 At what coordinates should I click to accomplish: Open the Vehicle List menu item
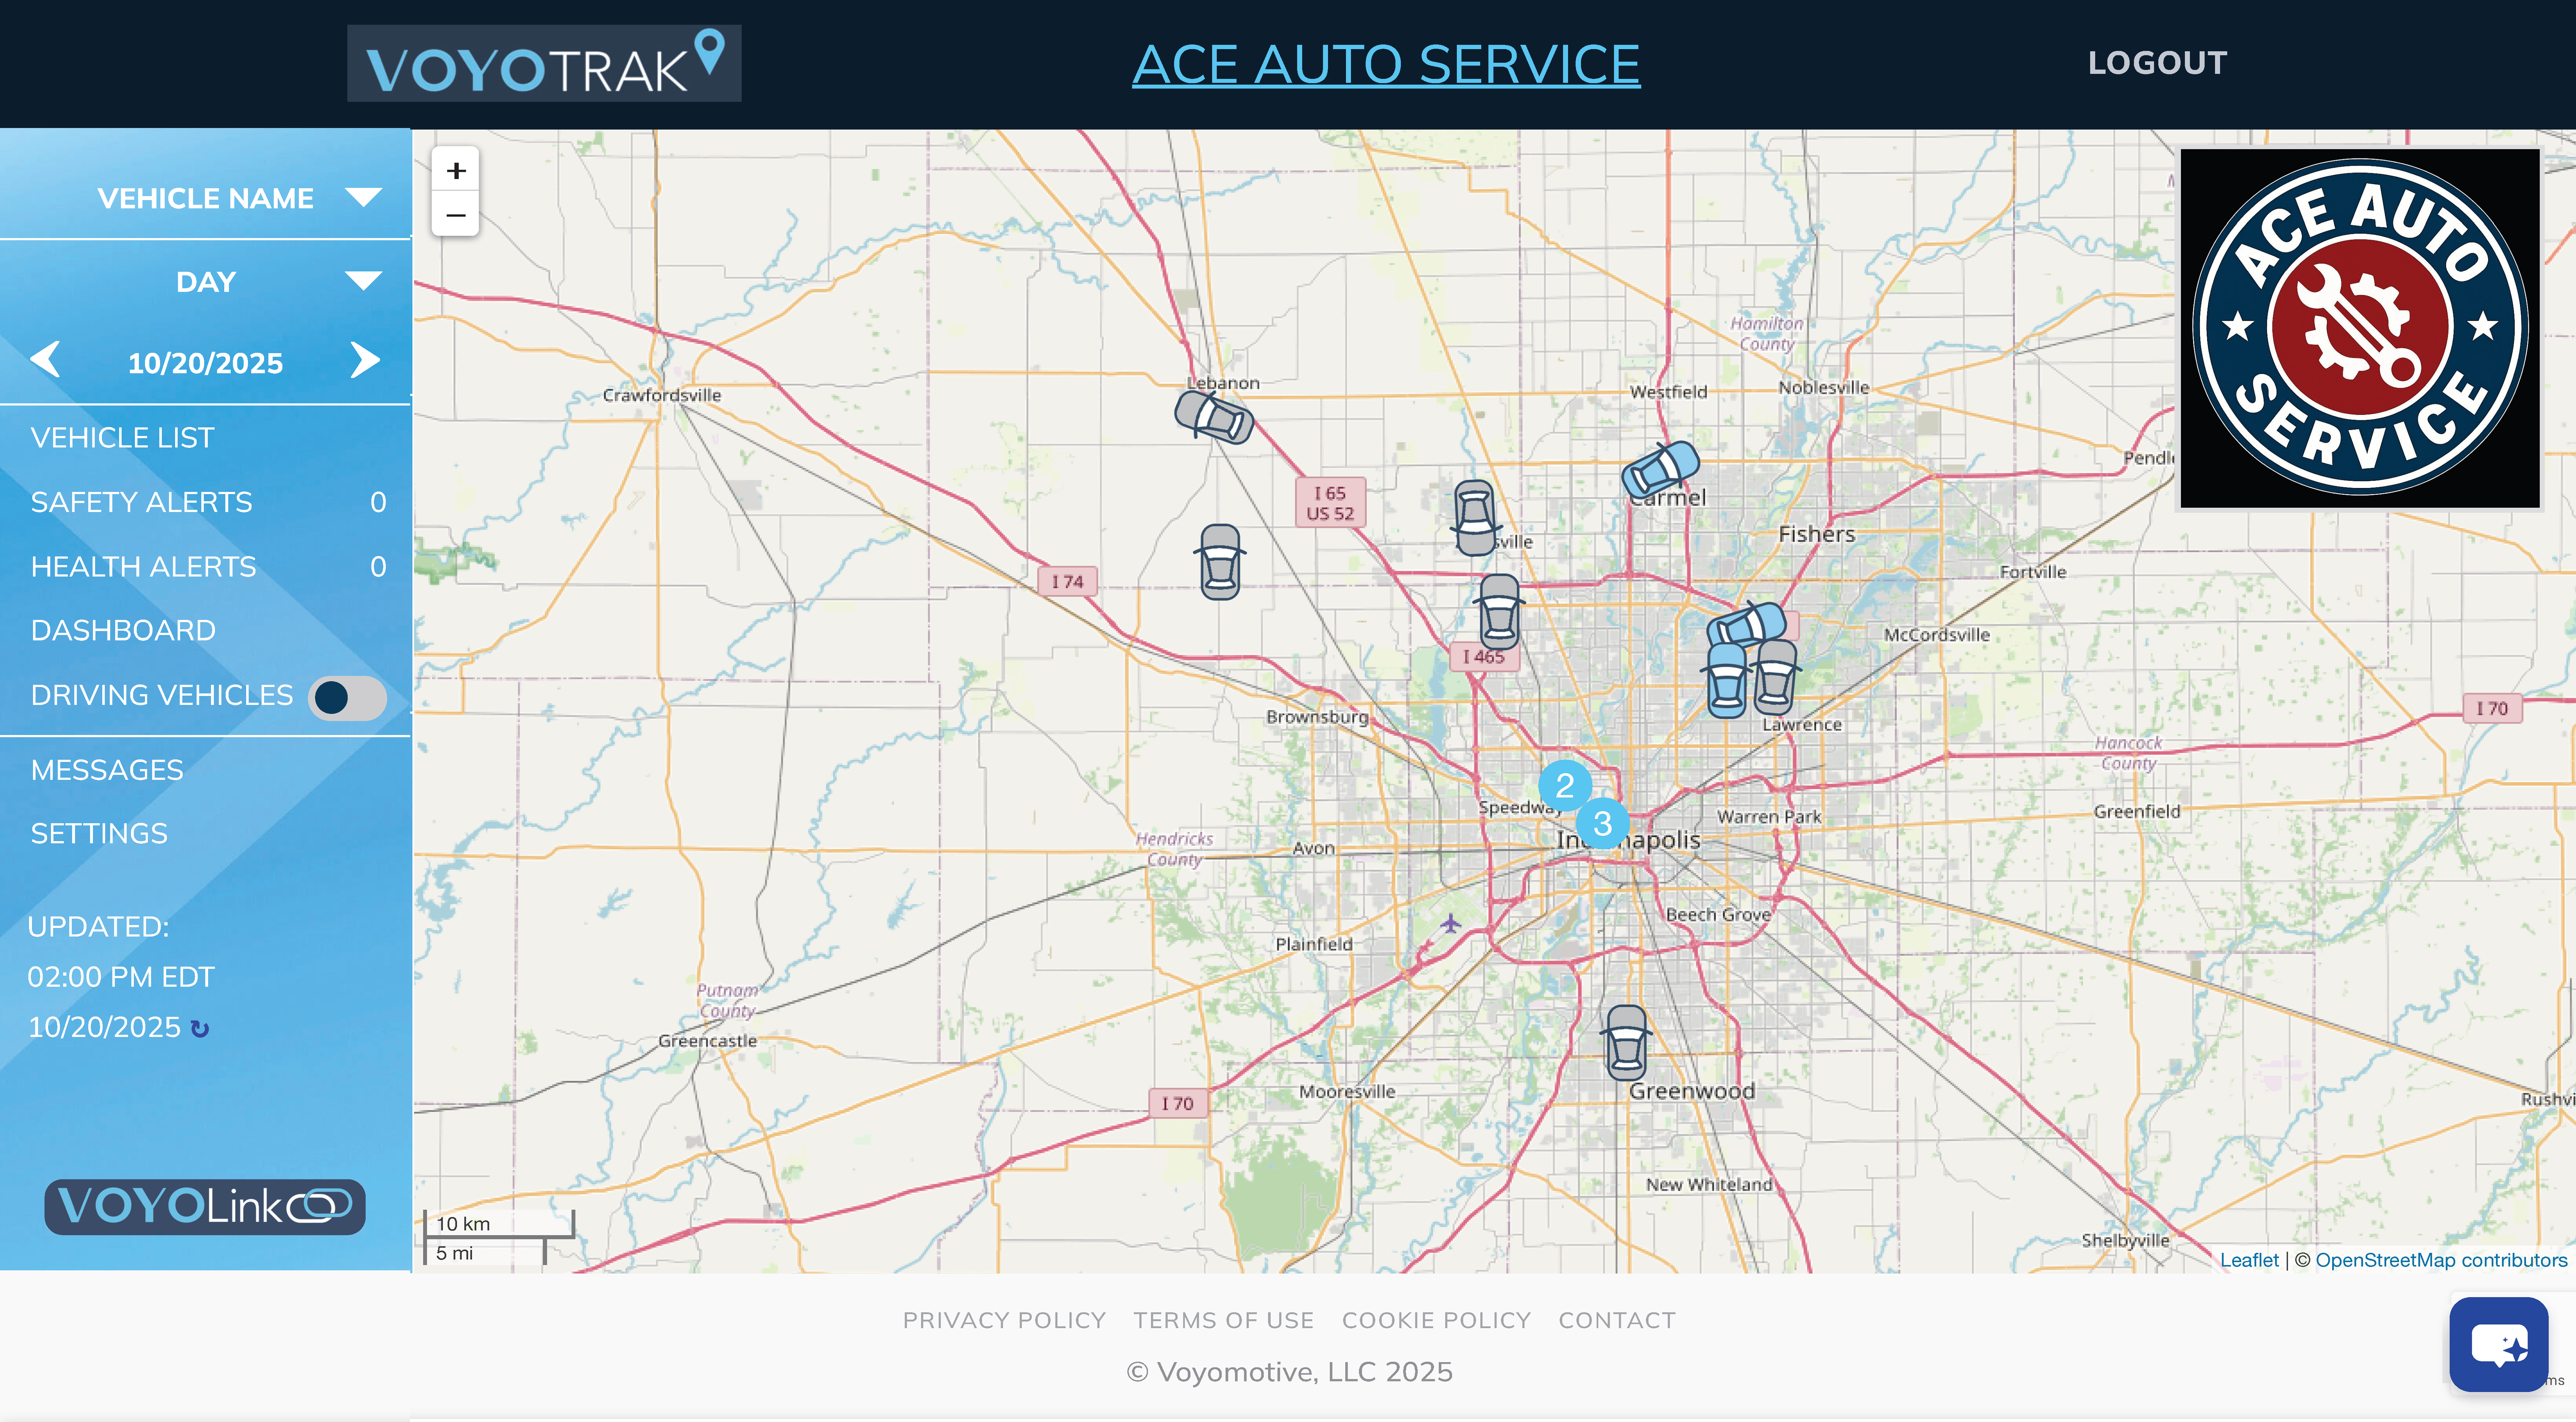coord(122,438)
